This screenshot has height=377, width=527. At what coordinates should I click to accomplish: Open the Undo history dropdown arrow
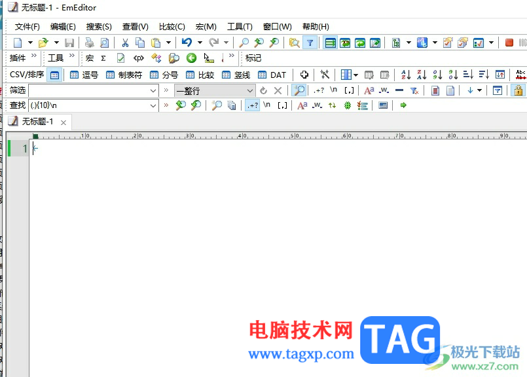200,43
